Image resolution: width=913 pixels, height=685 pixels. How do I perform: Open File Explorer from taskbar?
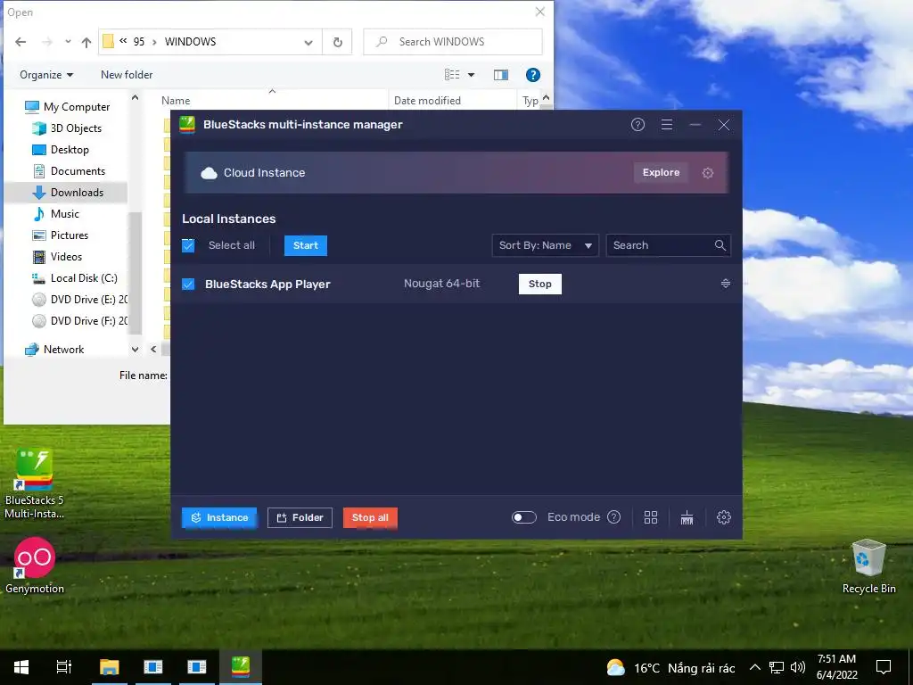tap(109, 667)
